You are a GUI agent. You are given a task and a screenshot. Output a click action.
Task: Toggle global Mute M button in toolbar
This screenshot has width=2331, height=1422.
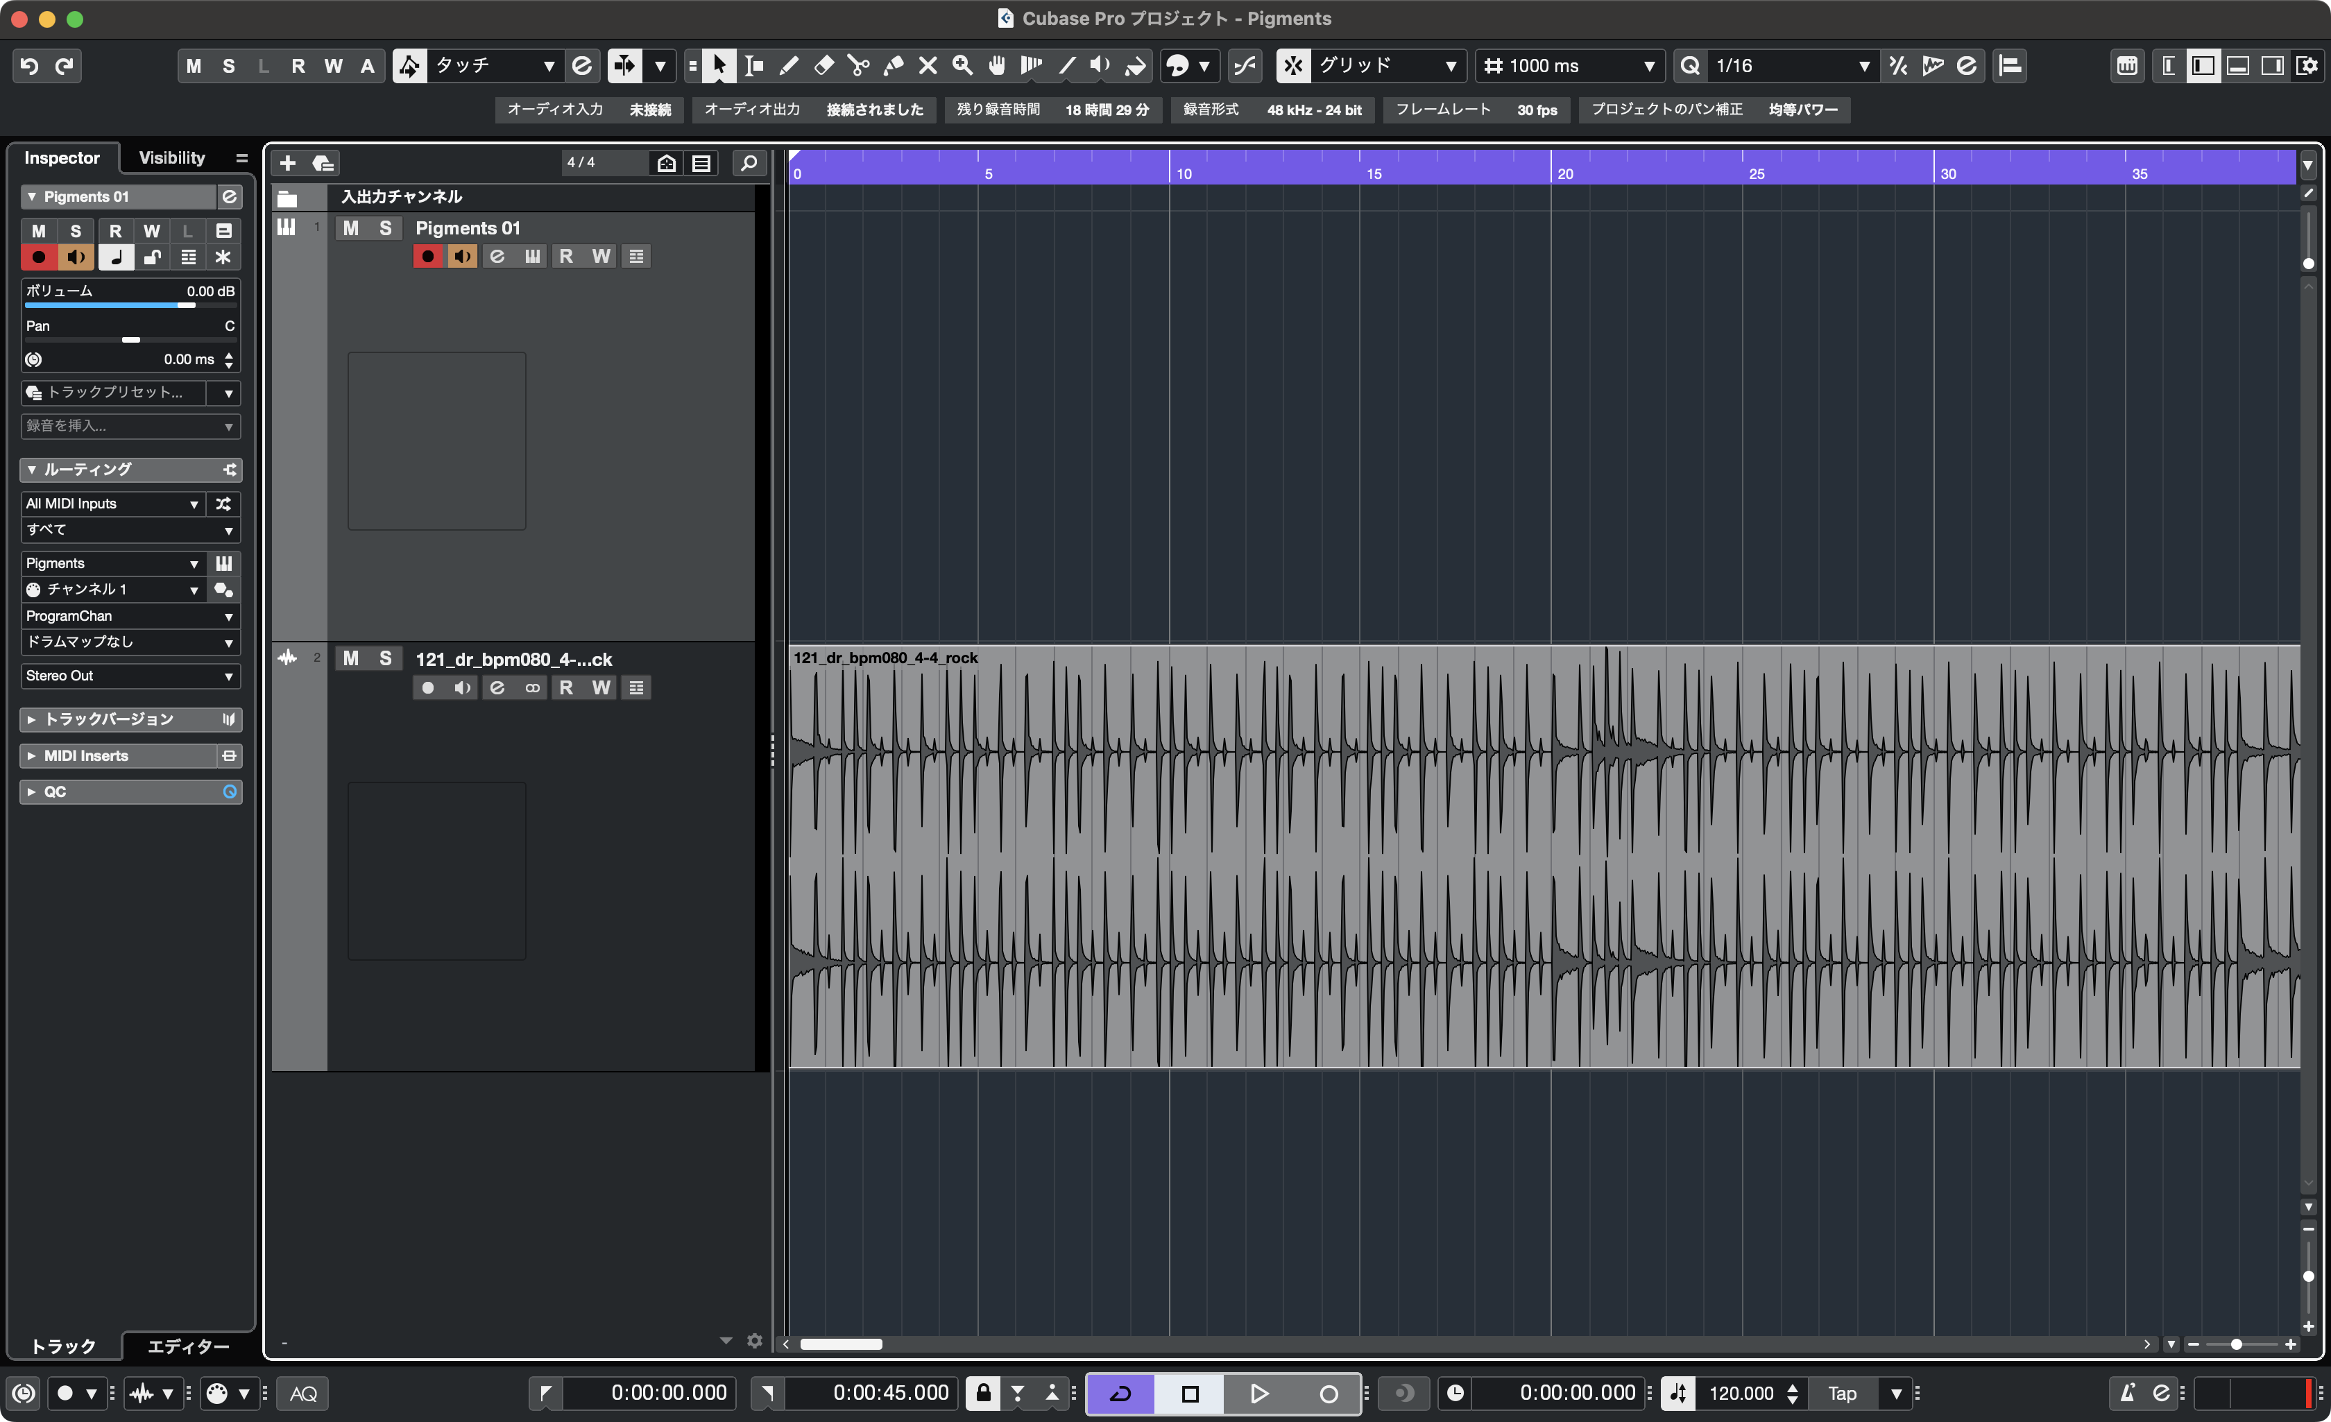[x=194, y=65]
